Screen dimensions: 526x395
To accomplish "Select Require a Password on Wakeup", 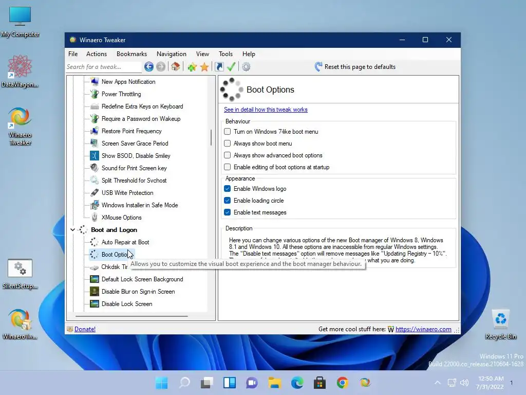I will [x=141, y=119].
